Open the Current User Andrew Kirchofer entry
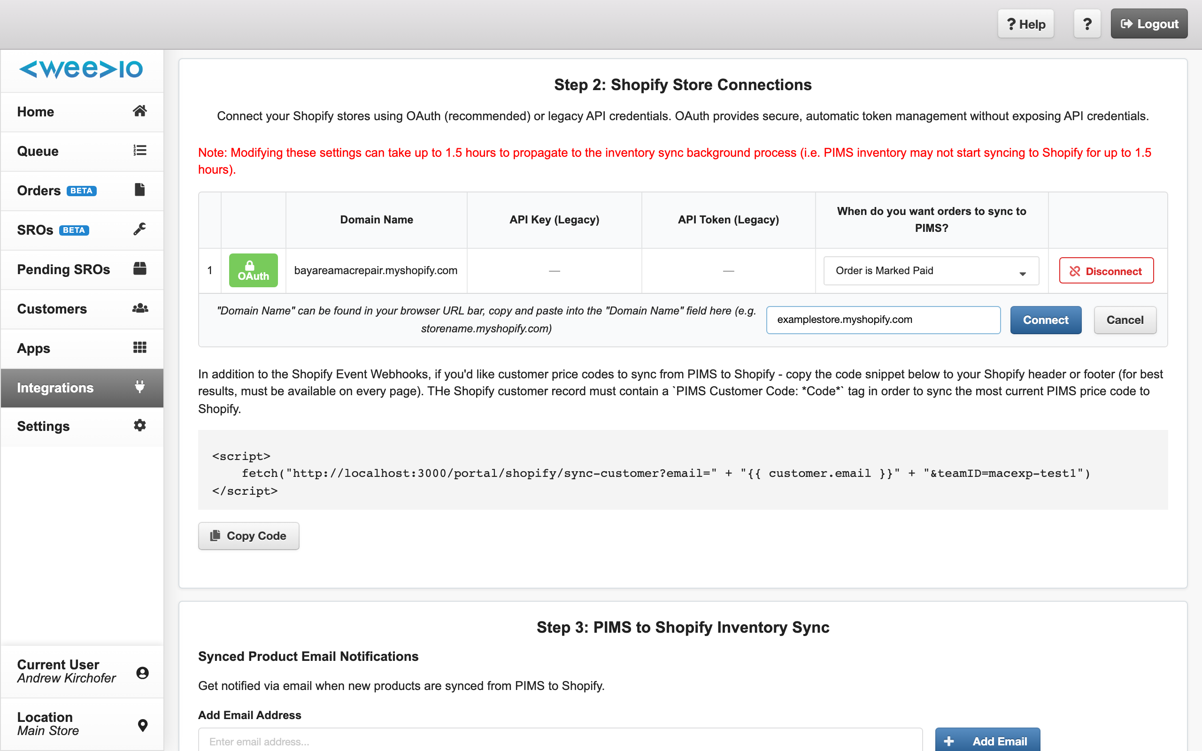The height and width of the screenshot is (751, 1202). (82, 672)
